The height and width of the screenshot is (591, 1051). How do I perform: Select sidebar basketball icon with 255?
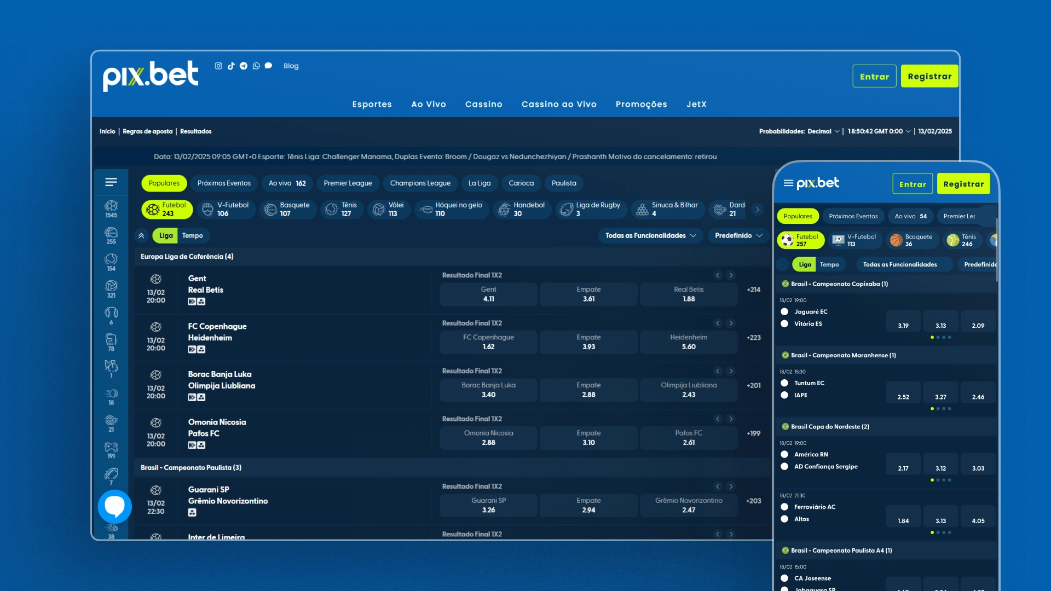tap(111, 236)
